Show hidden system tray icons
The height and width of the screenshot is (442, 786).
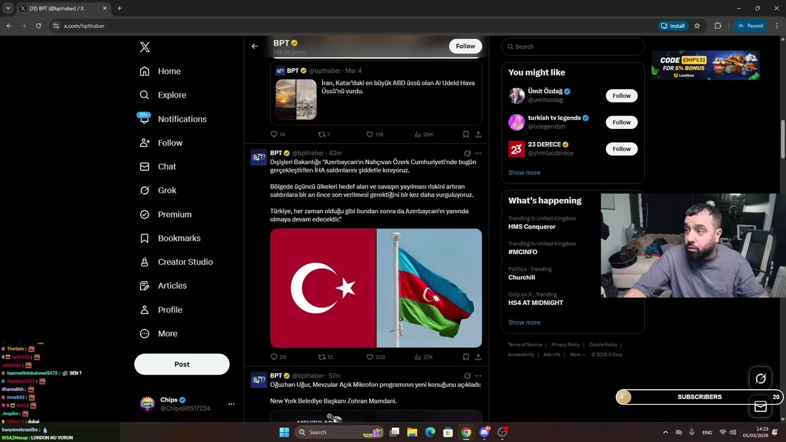(x=665, y=432)
